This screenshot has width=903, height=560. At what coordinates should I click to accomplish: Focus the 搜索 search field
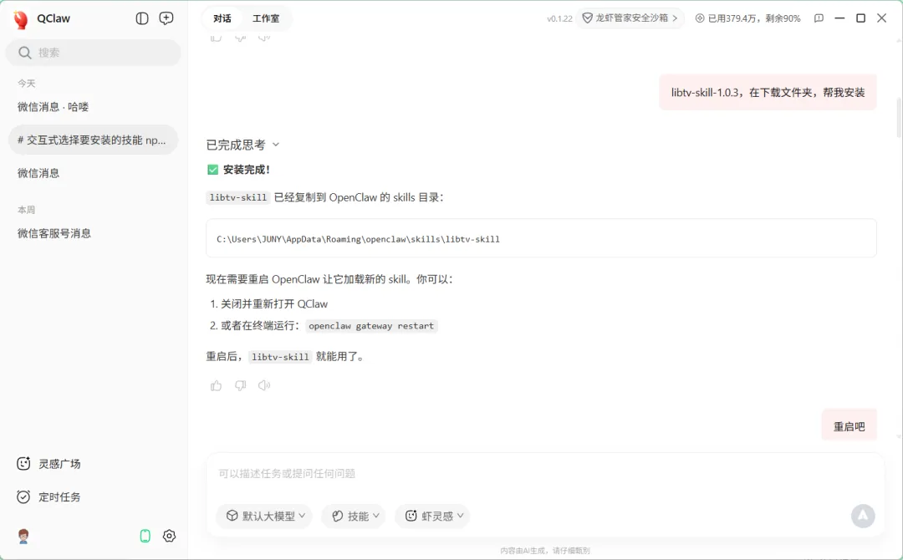pos(94,53)
